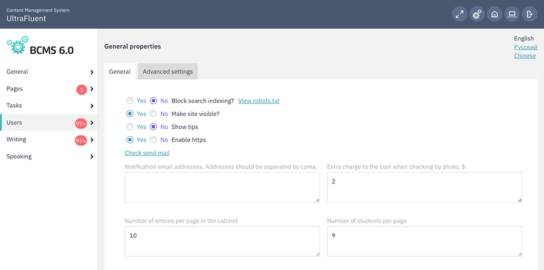This screenshot has height=270, width=544.
Task: Click the Content Management System caption
Action: coord(38,10)
